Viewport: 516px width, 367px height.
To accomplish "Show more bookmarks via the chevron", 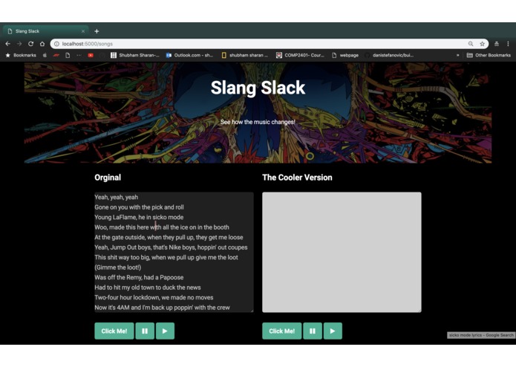I will pos(458,55).
